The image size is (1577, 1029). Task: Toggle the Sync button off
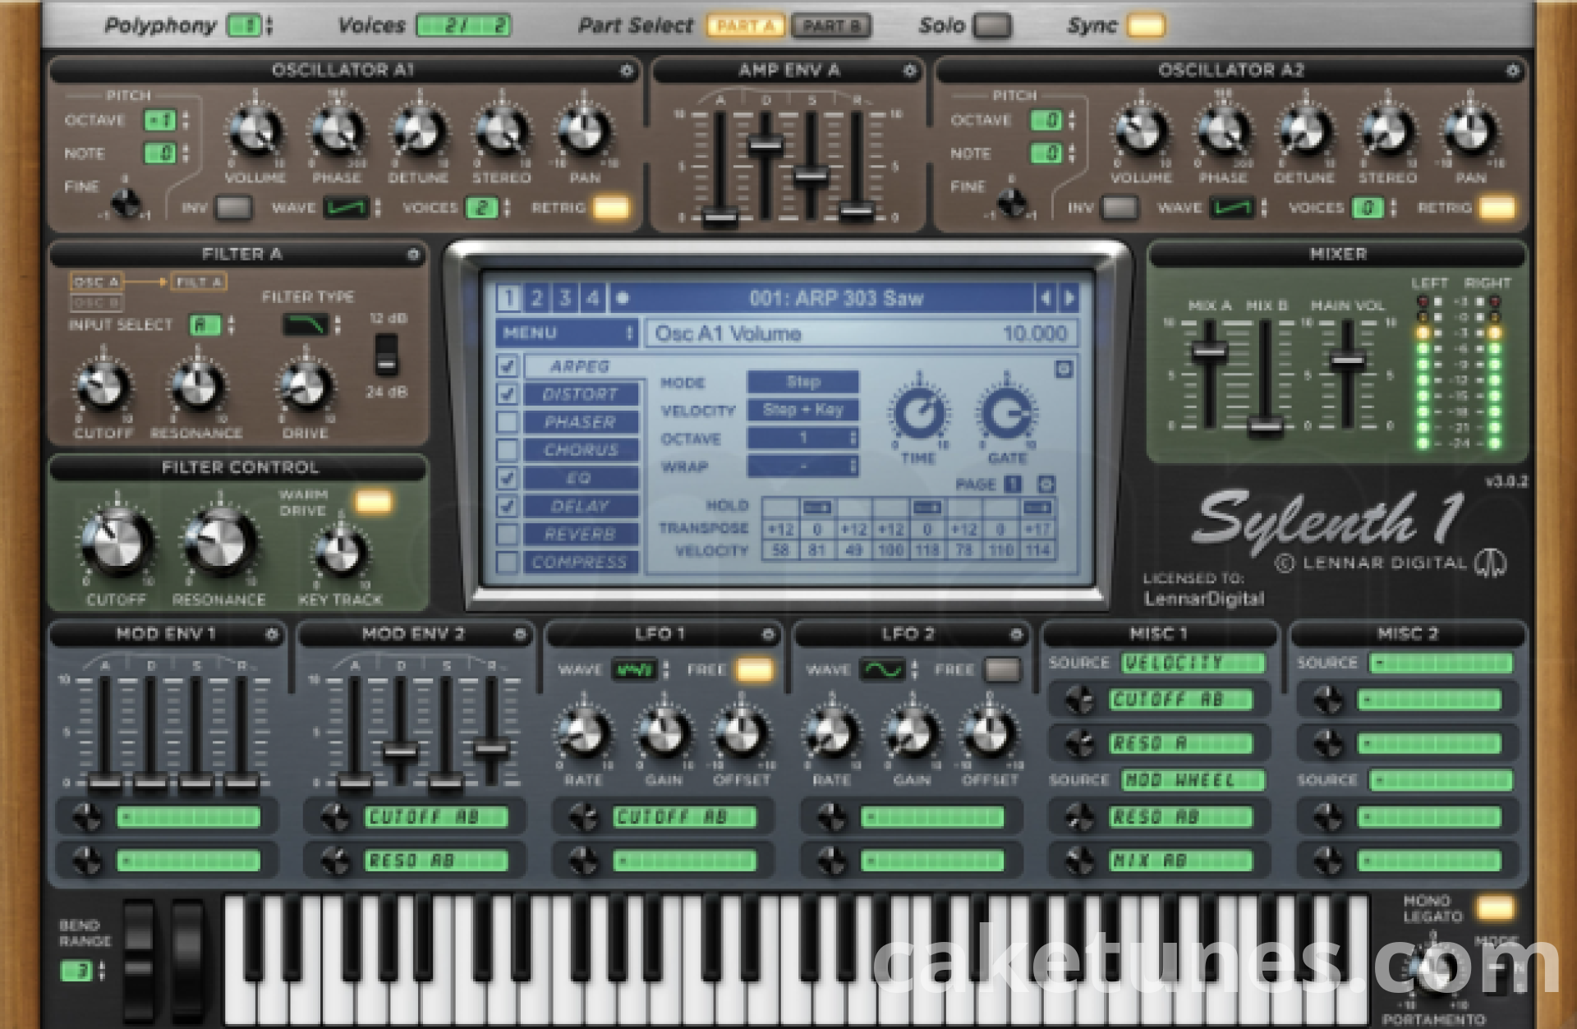coord(1145,26)
